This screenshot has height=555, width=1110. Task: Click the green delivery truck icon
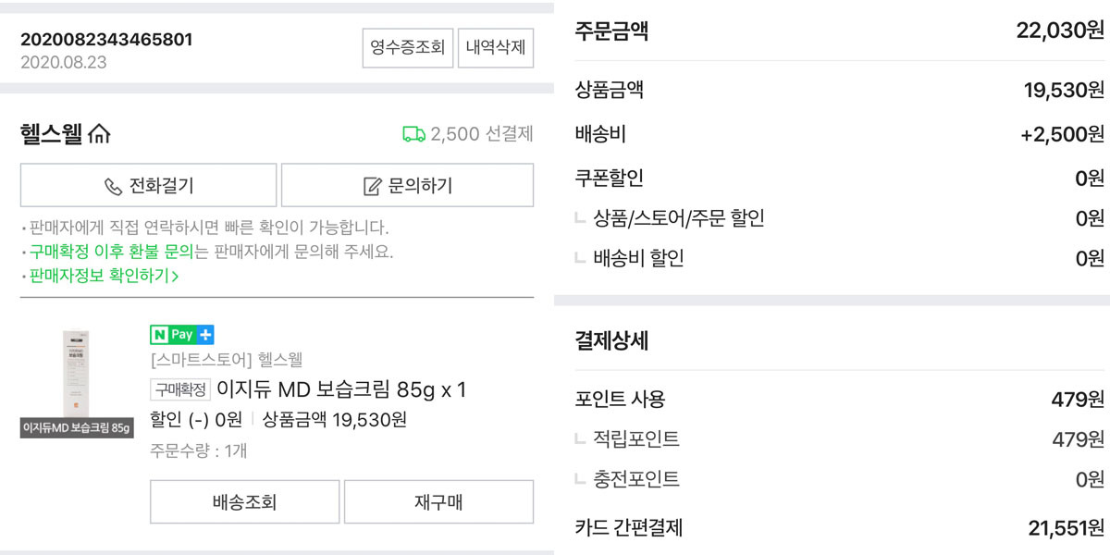point(413,134)
